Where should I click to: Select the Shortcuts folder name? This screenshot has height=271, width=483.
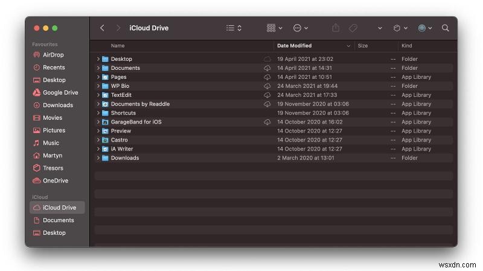pyautogui.click(x=123, y=113)
